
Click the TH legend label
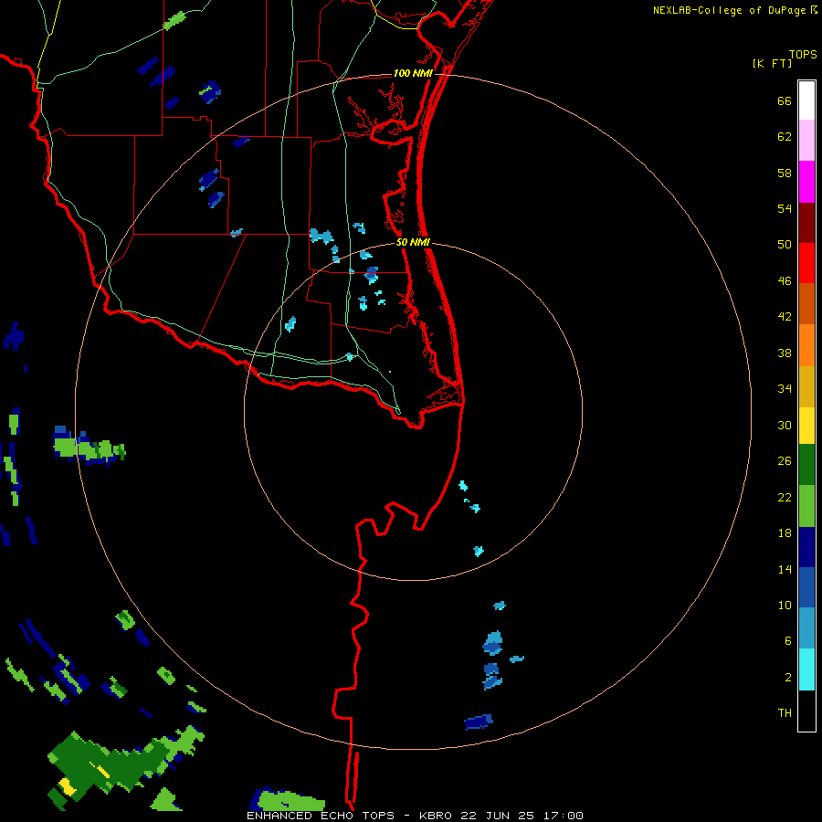coord(785,713)
